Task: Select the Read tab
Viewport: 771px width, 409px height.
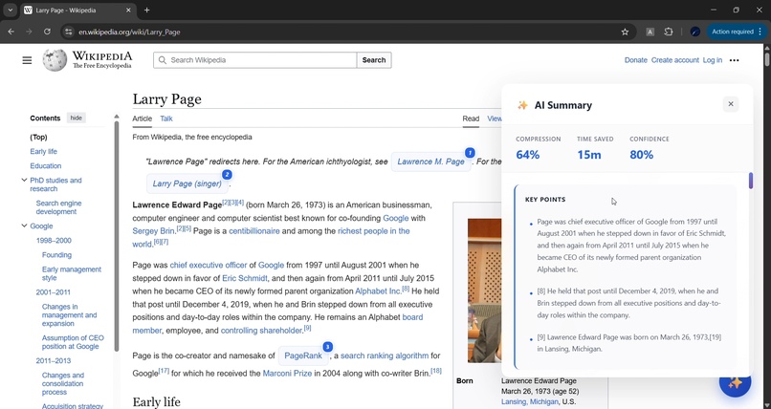Action: tap(471, 118)
